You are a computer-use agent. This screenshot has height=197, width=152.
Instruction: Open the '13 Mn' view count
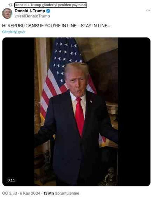coord(49,193)
